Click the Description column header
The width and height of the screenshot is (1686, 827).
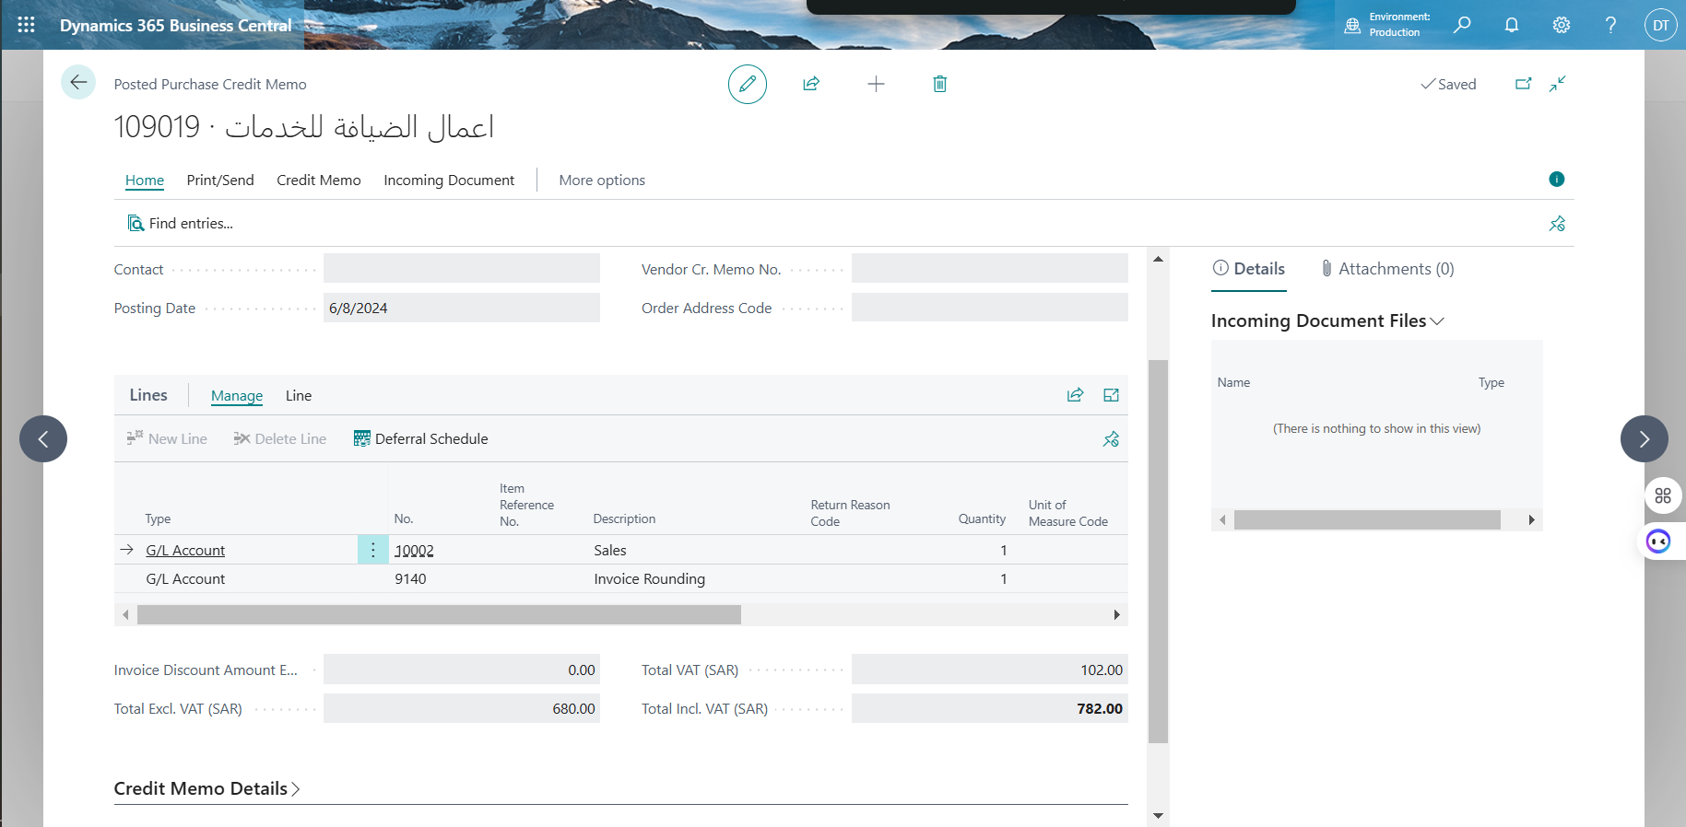[x=624, y=518]
